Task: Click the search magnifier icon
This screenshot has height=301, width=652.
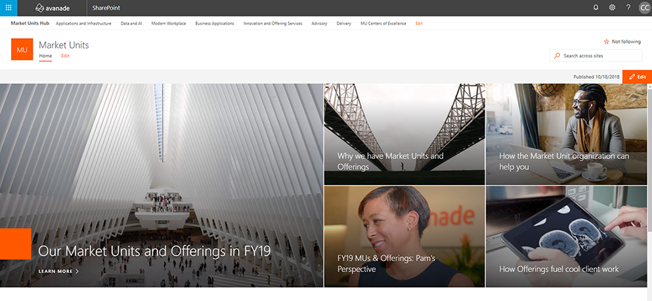Action: tap(557, 56)
